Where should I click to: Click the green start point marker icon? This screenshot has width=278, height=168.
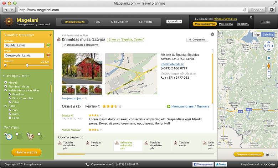48,45
